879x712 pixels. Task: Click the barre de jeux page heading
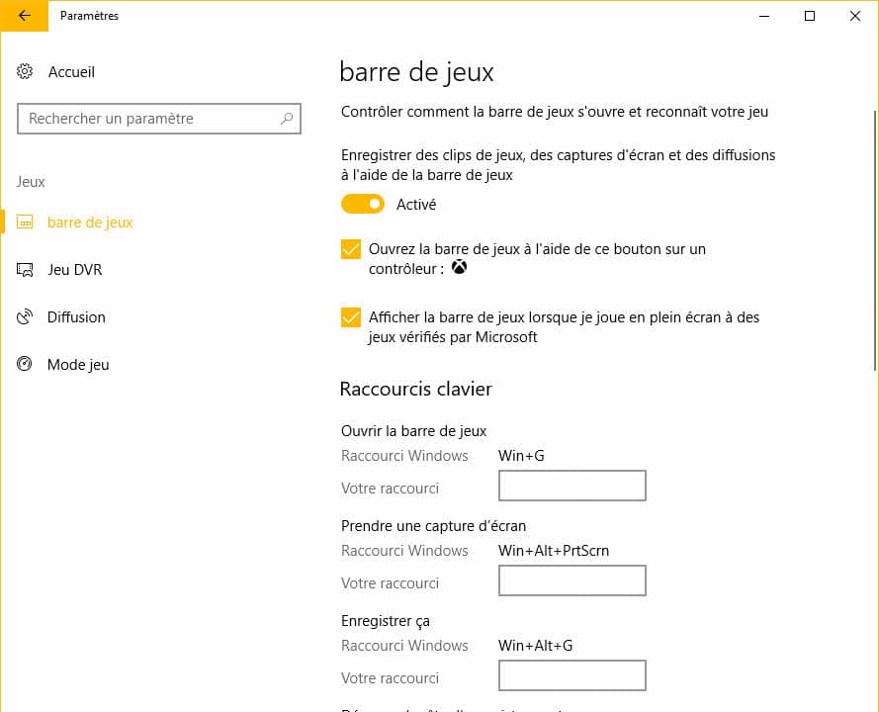[x=416, y=72]
